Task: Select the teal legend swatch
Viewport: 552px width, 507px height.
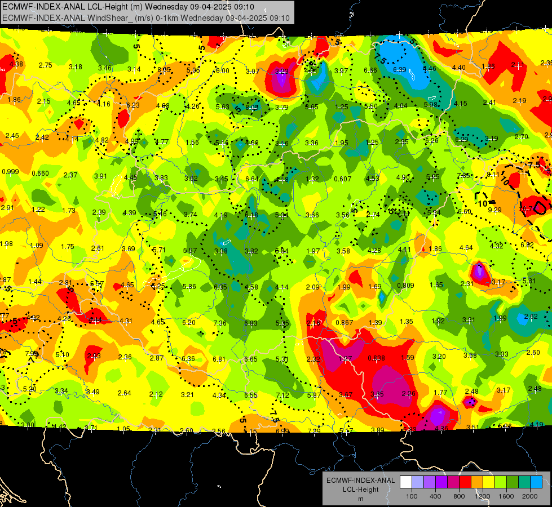Action: [x=524, y=482]
